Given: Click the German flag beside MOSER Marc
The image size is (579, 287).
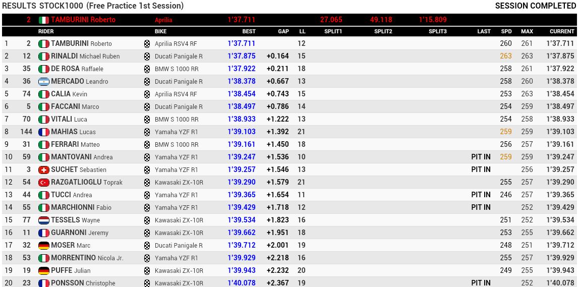Looking at the screenshot, I should [43, 246].
